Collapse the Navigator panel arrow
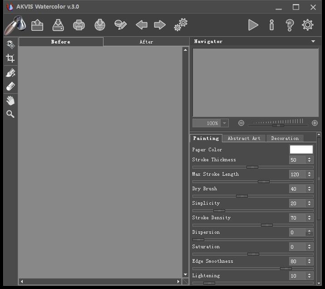The width and height of the screenshot is (325, 289). pos(313,41)
